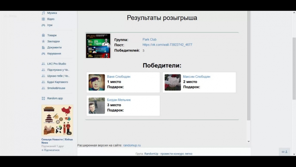The width and height of the screenshot is (296, 167).
Task: Click the Керування gamepad icon
Action: click(43, 53)
